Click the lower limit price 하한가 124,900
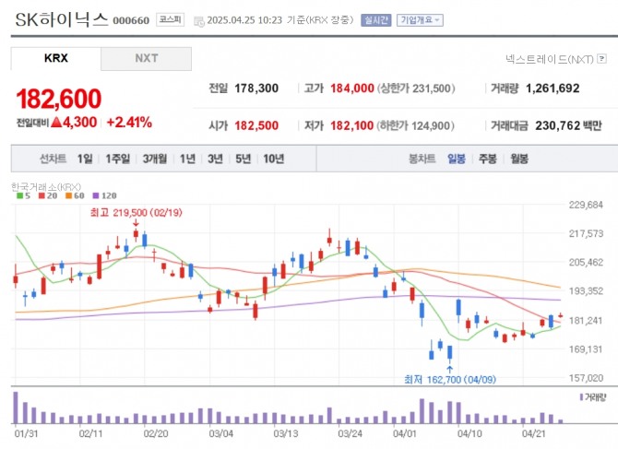Screen dimensions: 618x449 pyautogui.click(x=416, y=125)
